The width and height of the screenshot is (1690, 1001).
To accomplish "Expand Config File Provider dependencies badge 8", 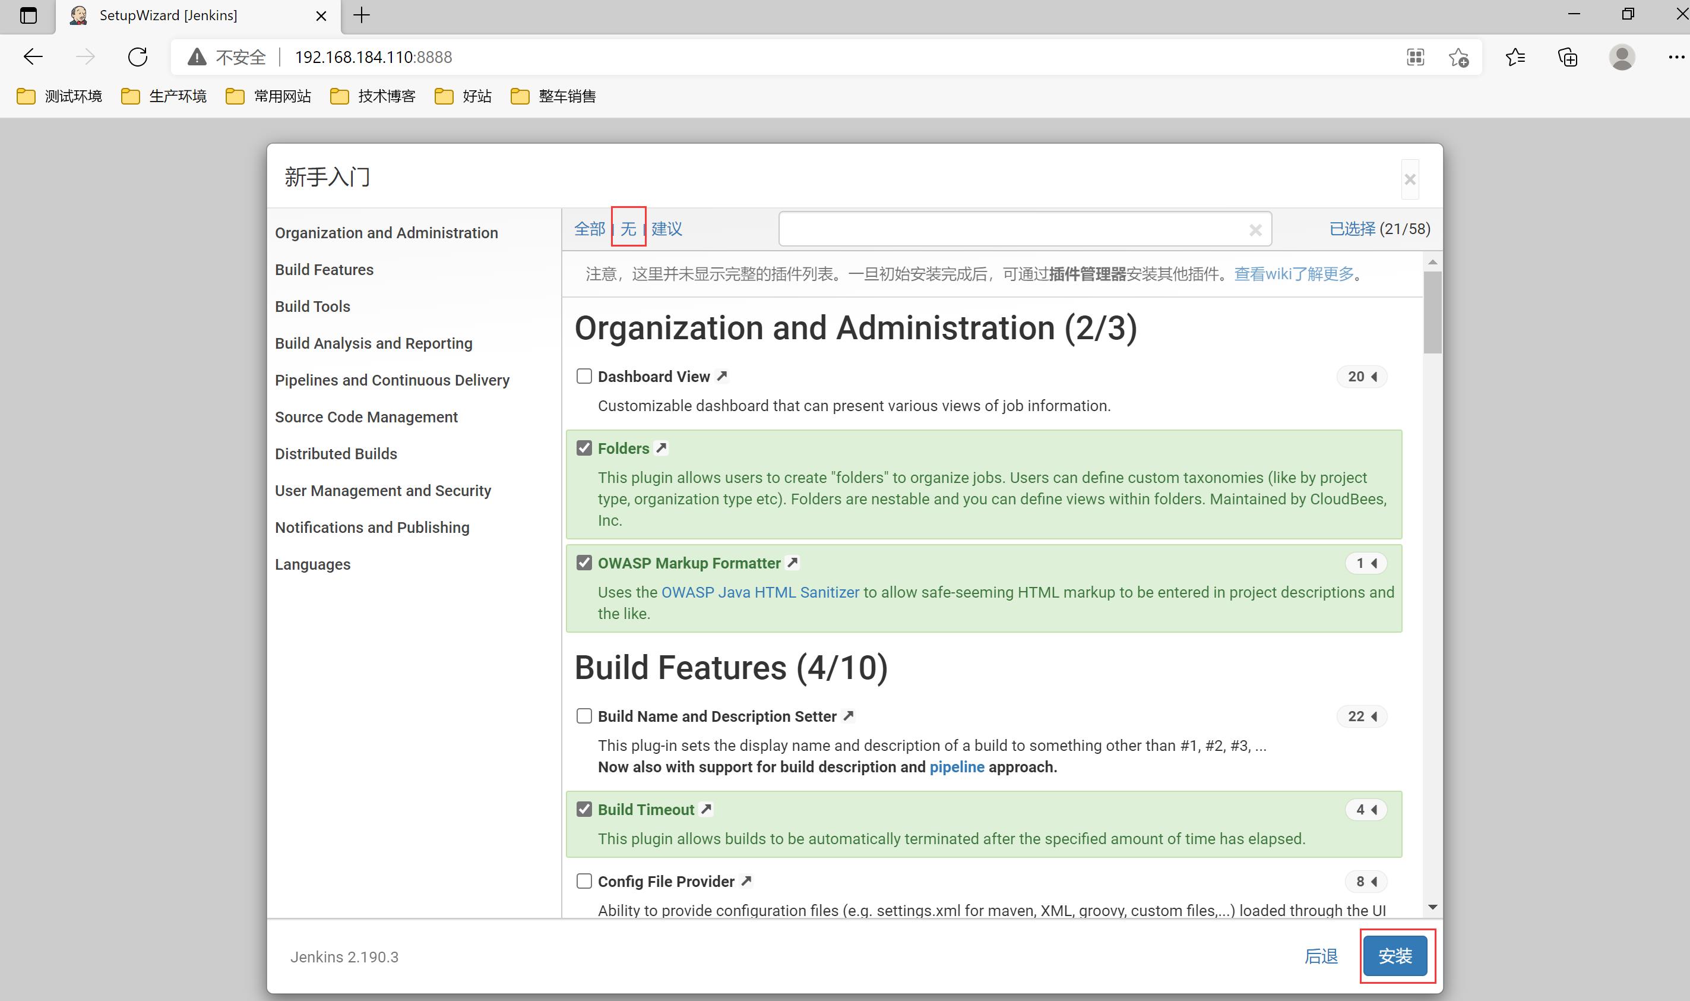I will click(1366, 882).
